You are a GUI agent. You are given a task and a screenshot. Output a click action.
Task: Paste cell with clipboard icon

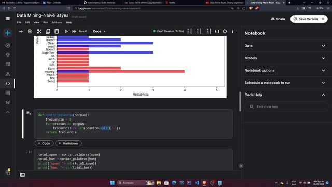point(57,31)
